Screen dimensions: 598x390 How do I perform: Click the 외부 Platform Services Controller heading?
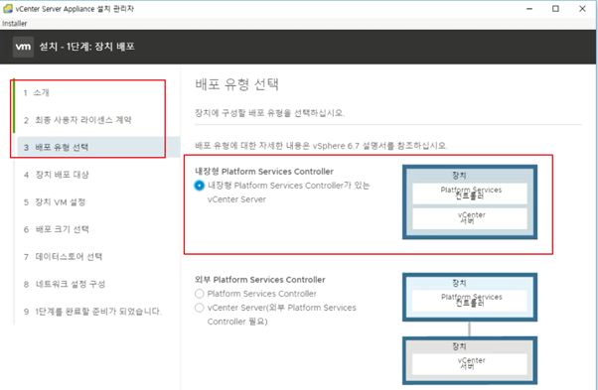pos(260,280)
